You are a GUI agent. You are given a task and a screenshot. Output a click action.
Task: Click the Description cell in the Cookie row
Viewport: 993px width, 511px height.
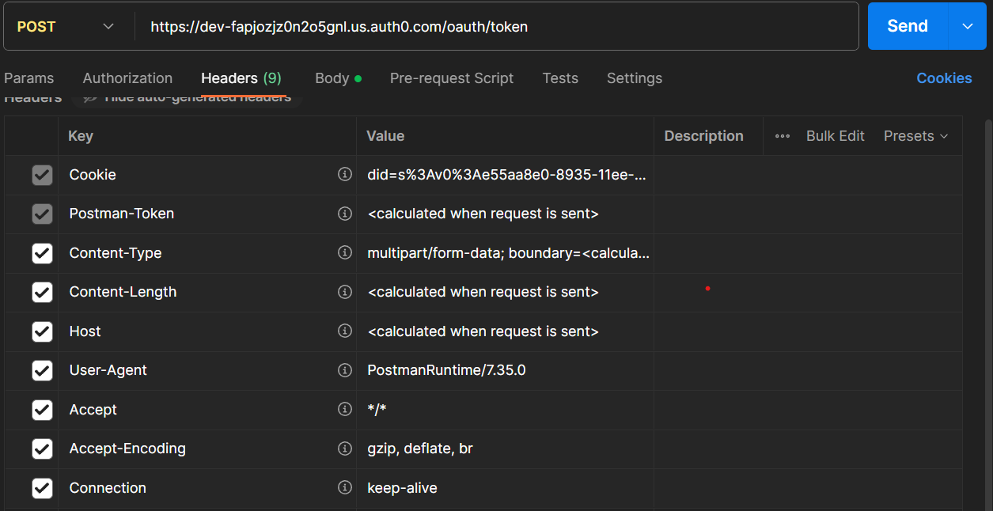click(808, 175)
